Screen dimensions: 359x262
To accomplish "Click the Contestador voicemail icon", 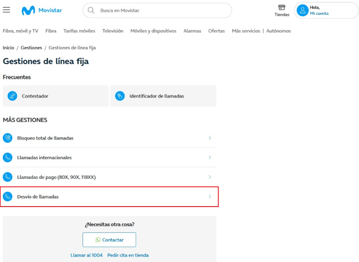I will pyautogui.click(x=12, y=96).
